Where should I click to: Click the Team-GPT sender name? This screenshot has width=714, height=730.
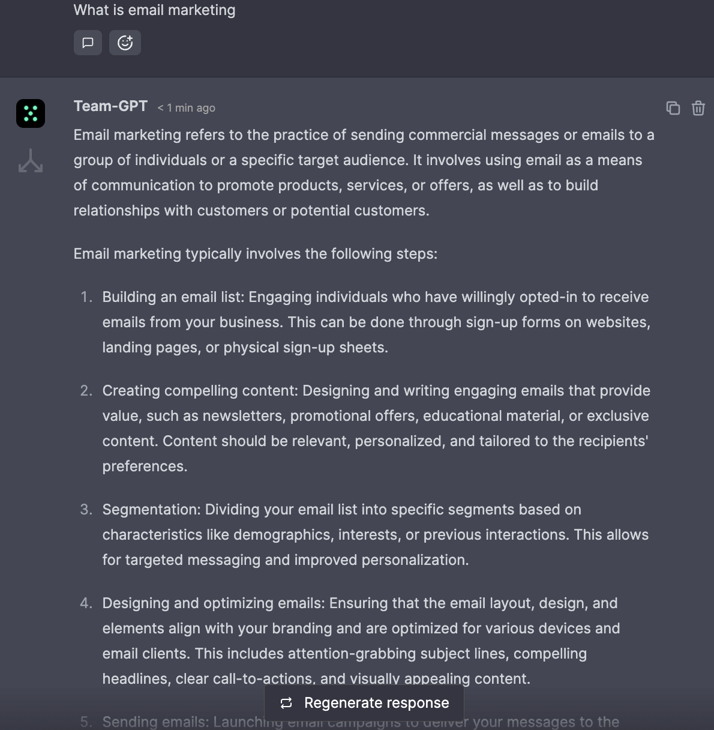pos(110,106)
